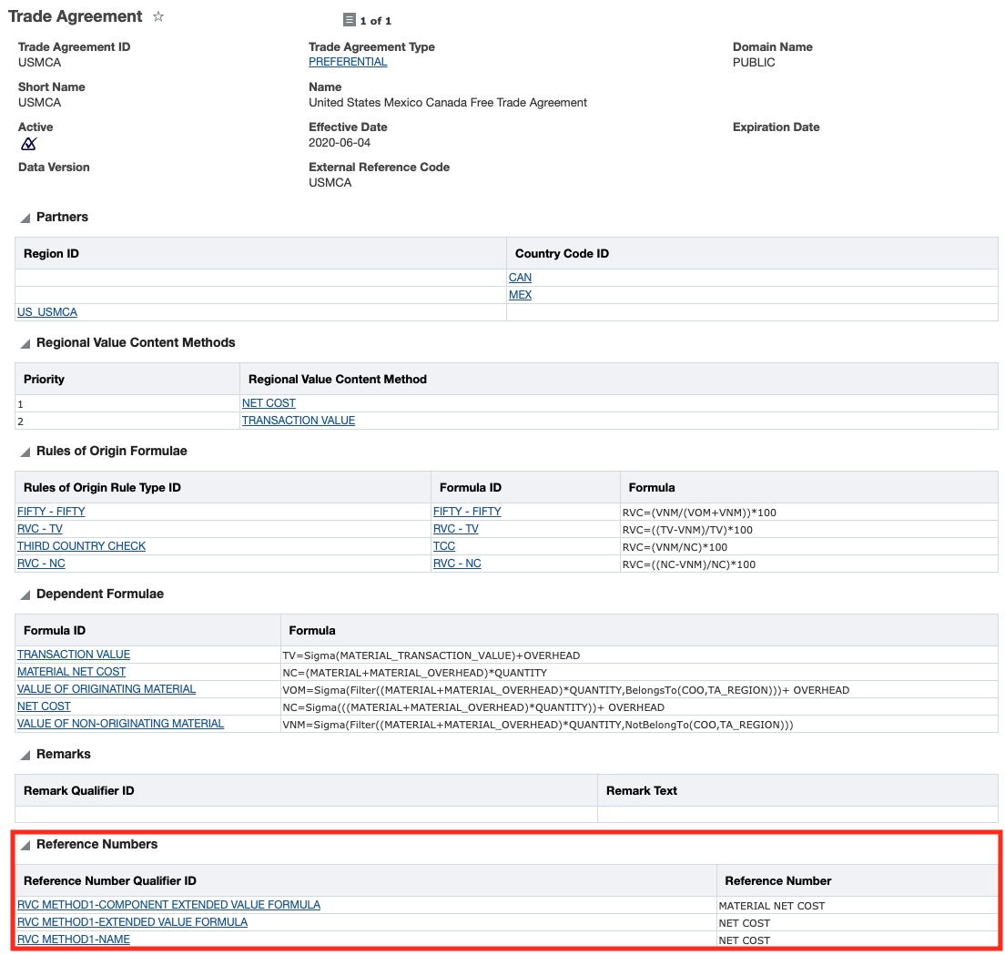Mark Trade Agreement as favorite with star
Image resolution: width=1005 pixels, height=955 pixels.
click(158, 17)
